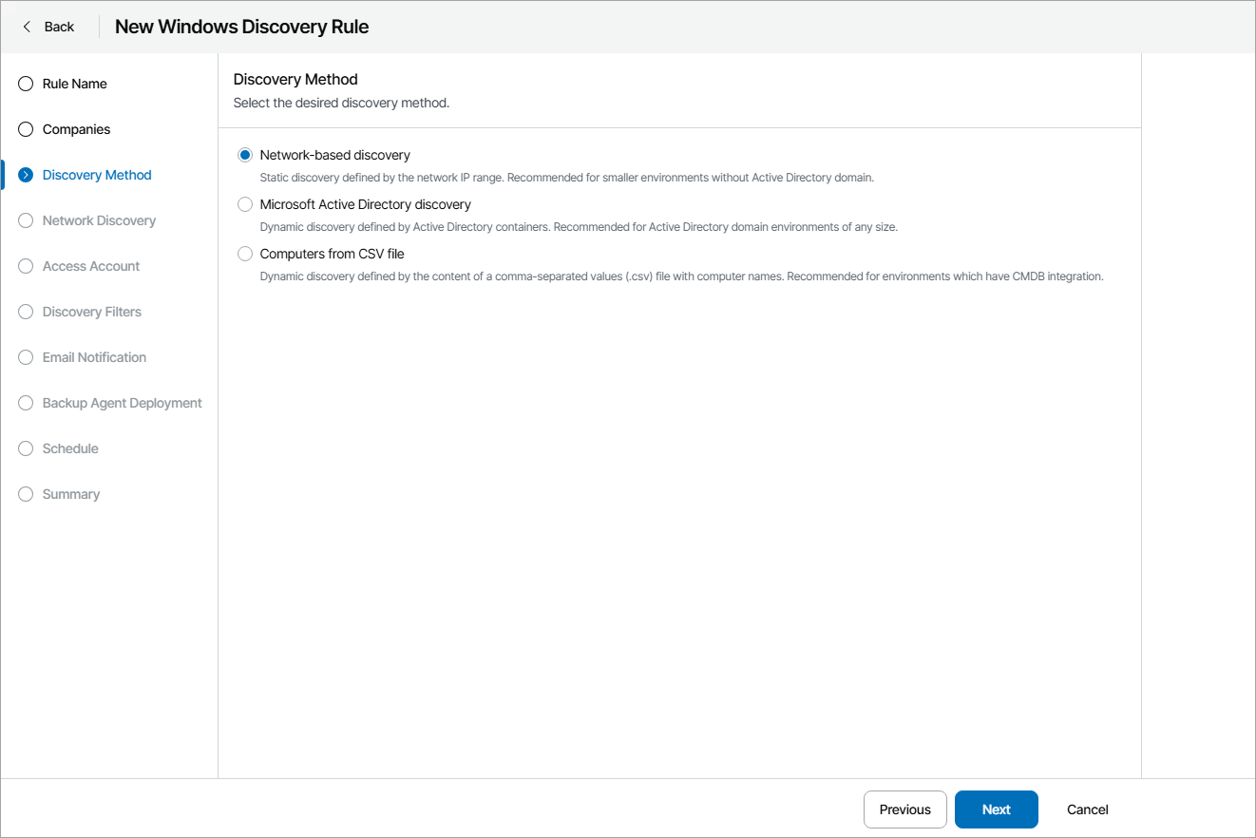Select the Network-based discovery option
Image resolution: width=1256 pixels, height=838 pixels.
[245, 154]
